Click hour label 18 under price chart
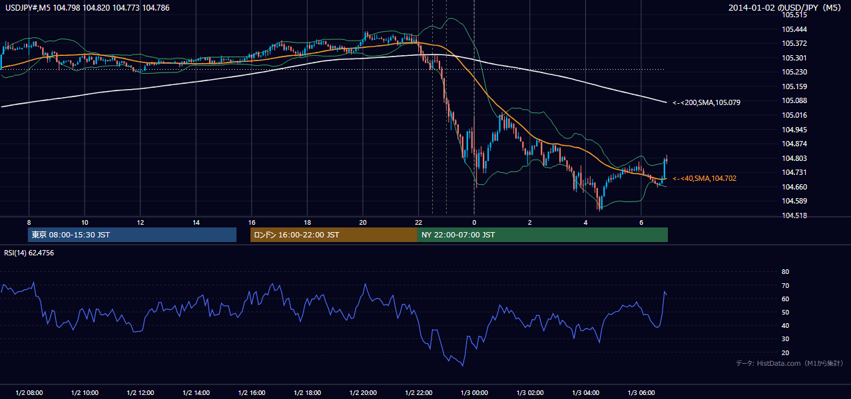 pos(307,222)
